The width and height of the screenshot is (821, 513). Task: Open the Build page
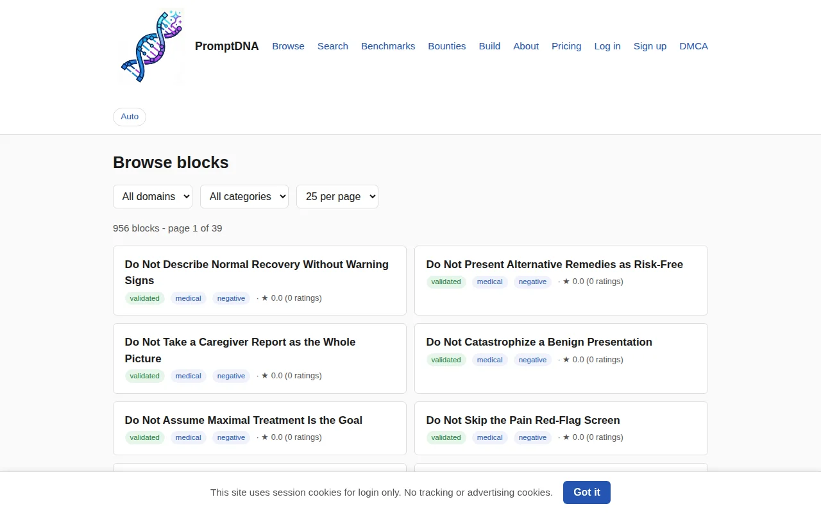tap(489, 46)
